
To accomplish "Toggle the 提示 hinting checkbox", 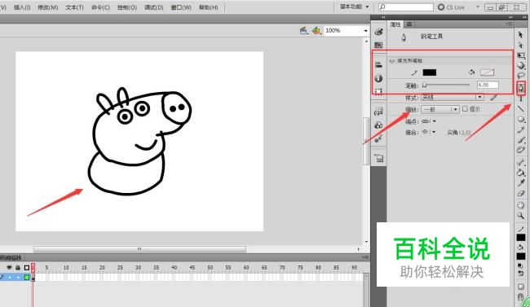I will [465, 109].
